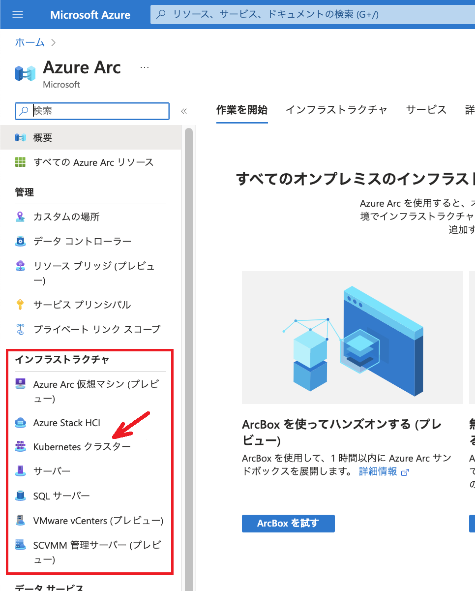This screenshot has height=591, width=475.
Task: Switch to インフラストラクチャ tab
Action: (x=337, y=110)
